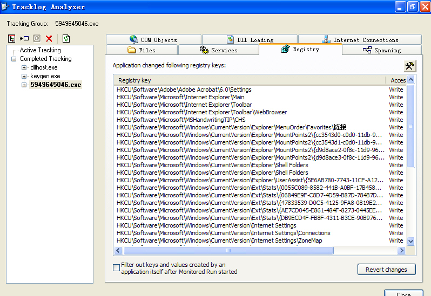431x296 pixels.
Task: Select the Internet Settings\ZoneMap registry row
Action: click(260, 240)
